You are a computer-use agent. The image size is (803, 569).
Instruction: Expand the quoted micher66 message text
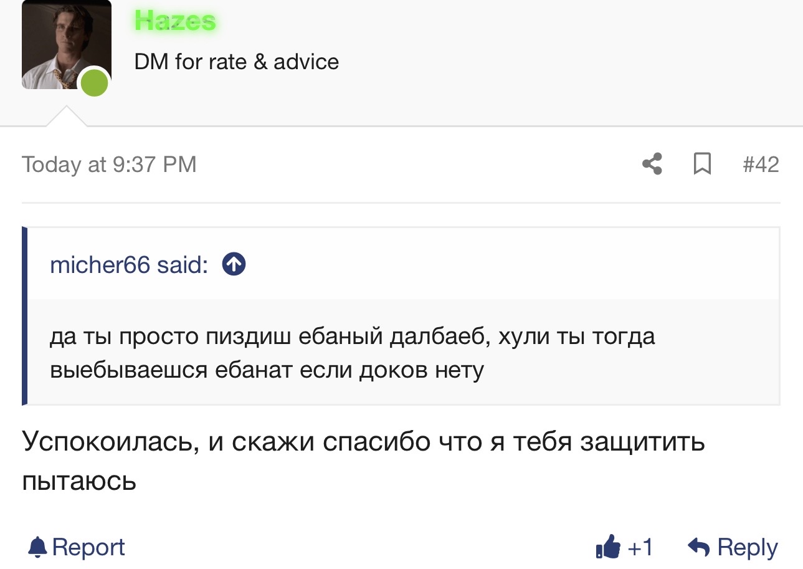point(352,353)
